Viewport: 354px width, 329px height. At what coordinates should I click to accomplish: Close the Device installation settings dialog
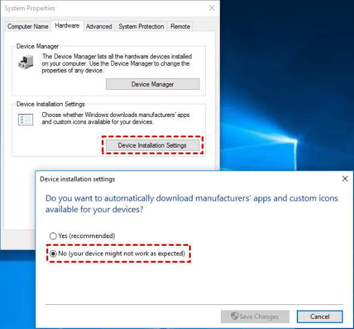tap(345, 179)
